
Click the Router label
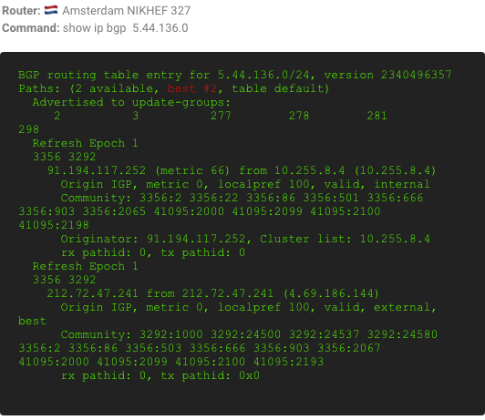(x=21, y=11)
